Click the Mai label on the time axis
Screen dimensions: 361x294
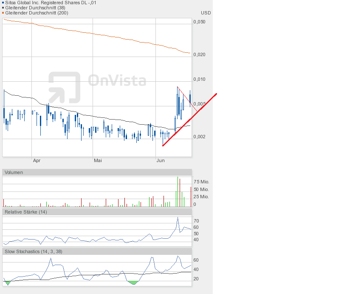click(98, 160)
